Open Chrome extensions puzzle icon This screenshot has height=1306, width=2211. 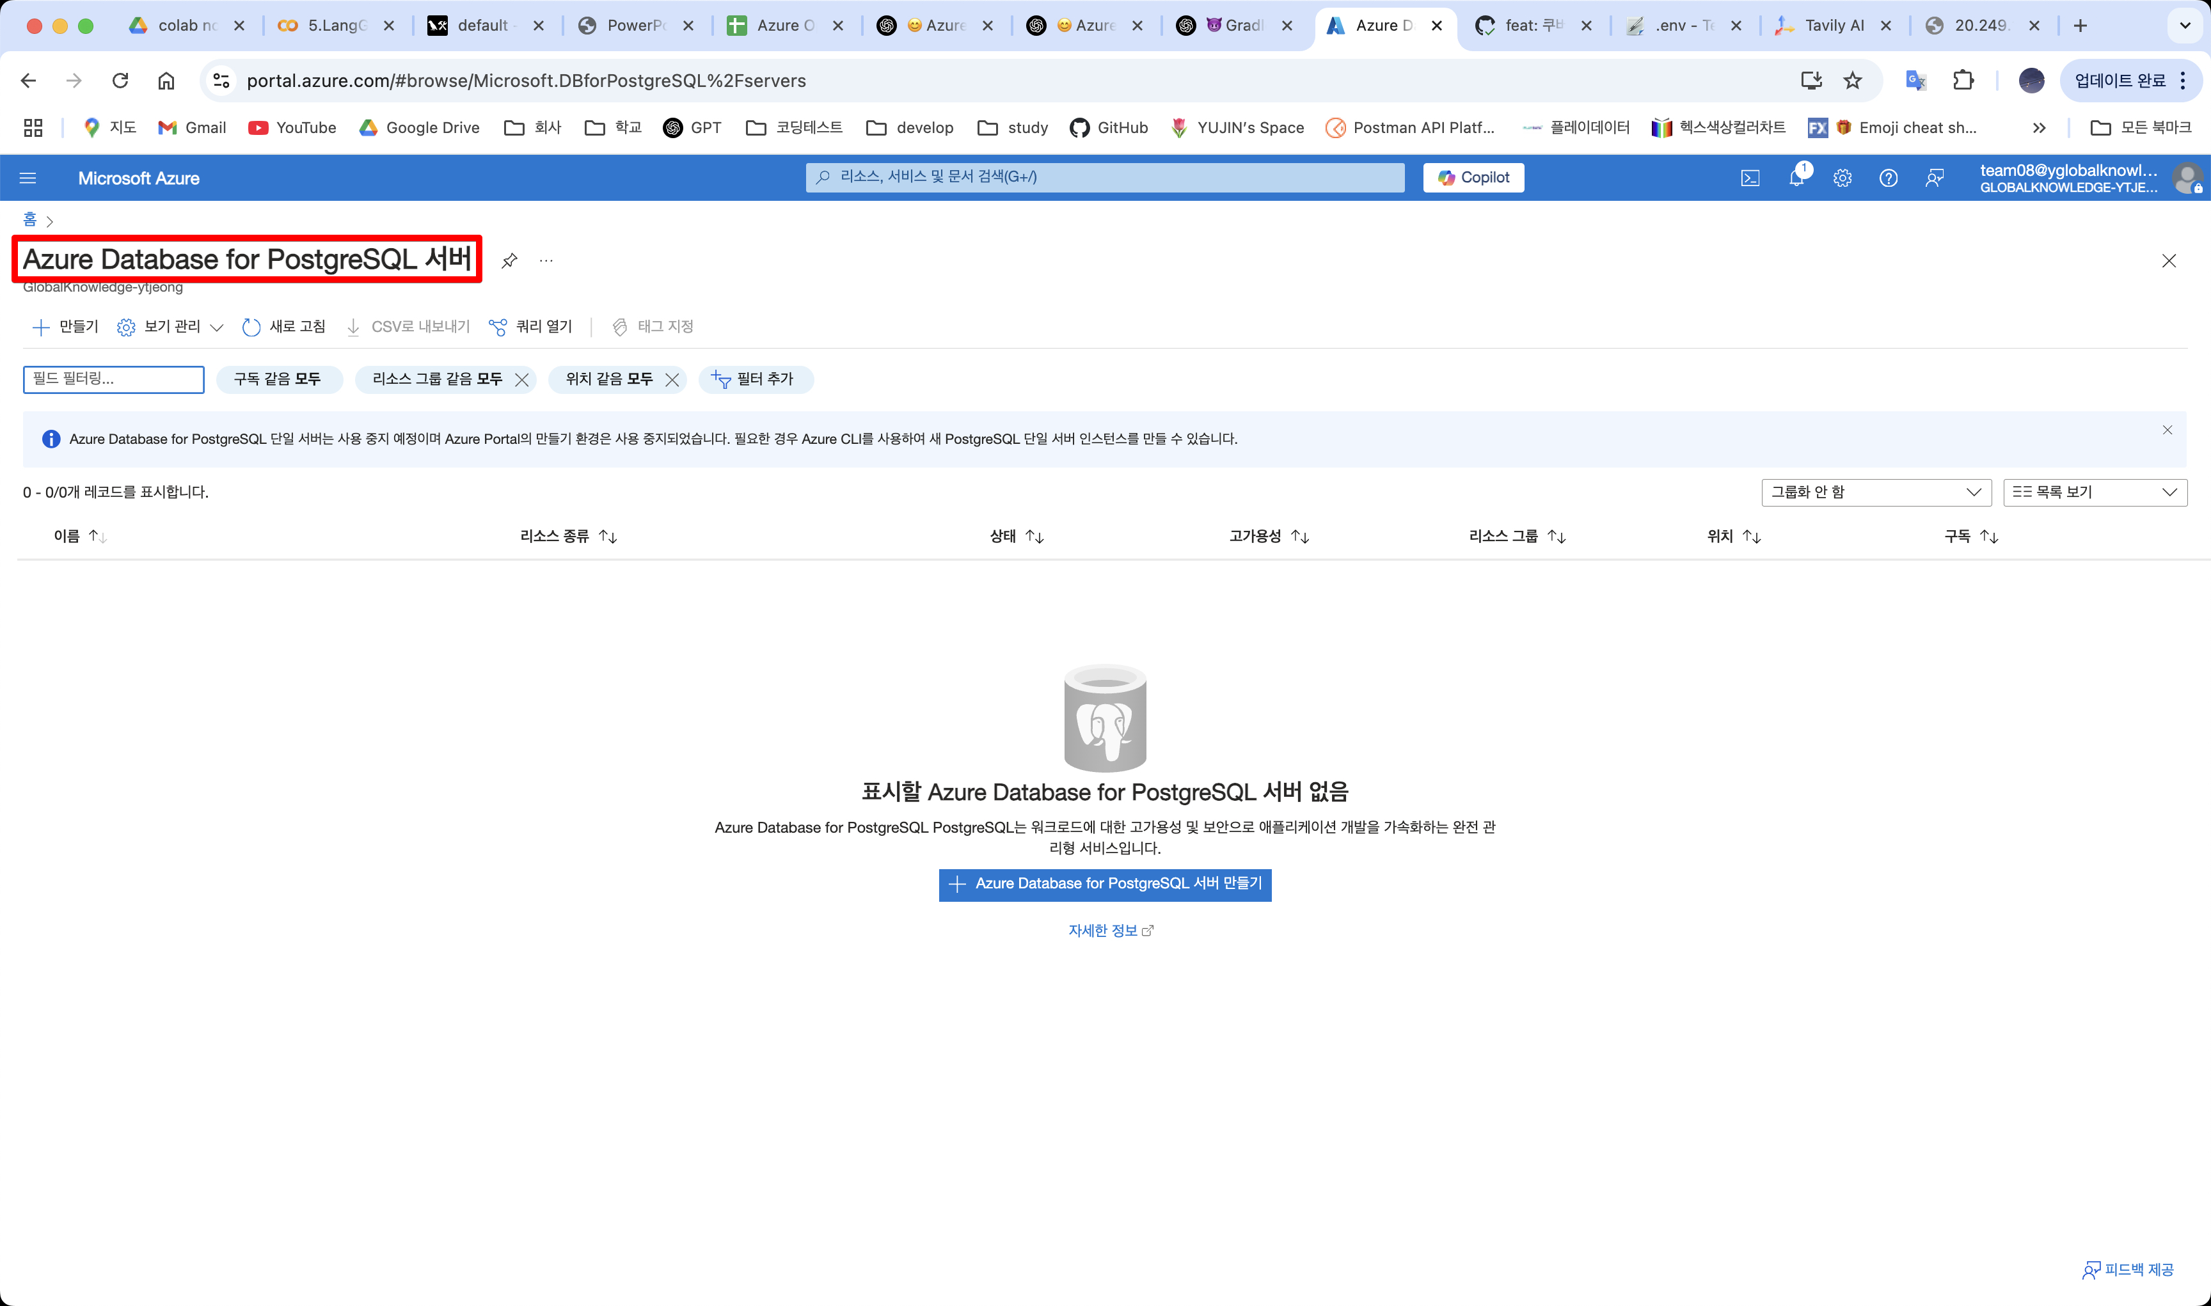(1963, 81)
